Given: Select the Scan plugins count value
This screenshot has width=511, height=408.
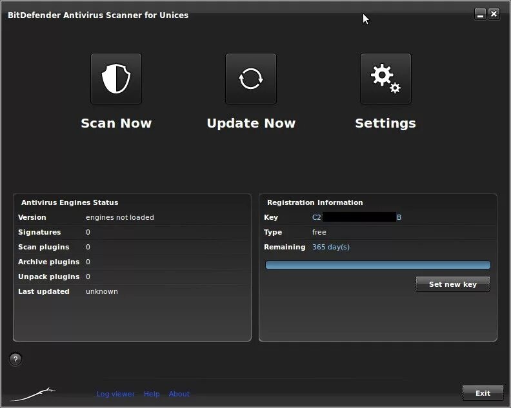Looking at the screenshot, I should (x=88, y=247).
